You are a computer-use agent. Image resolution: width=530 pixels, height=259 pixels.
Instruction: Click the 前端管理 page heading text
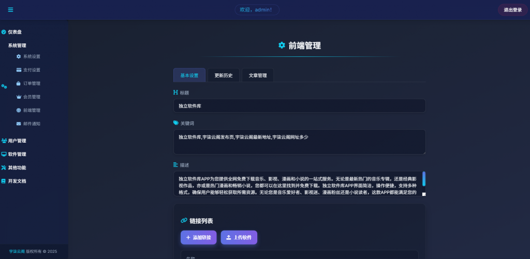point(304,45)
